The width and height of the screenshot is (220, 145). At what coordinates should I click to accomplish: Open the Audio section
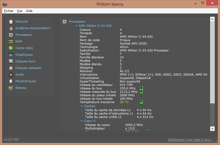click(x=20, y=74)
